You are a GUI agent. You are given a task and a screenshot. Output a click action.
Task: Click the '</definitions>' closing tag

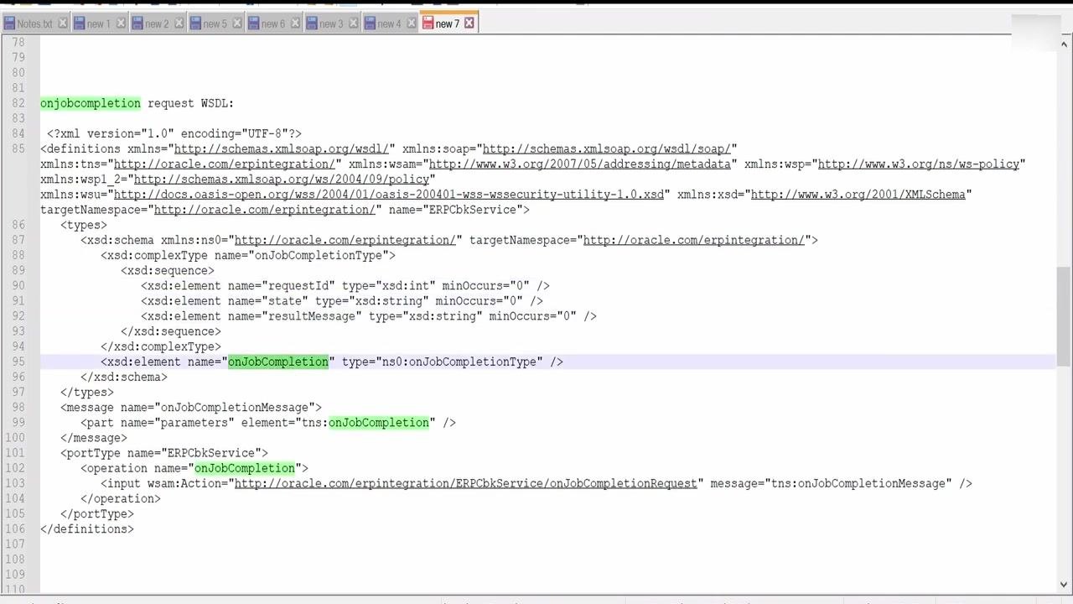click(87, 529)
